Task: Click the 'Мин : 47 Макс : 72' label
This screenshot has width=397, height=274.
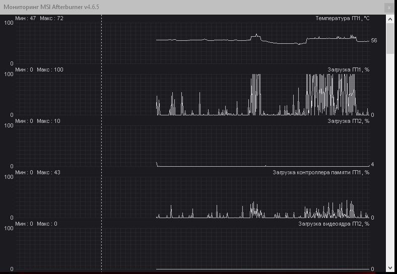Action: [x=39, y=18]
